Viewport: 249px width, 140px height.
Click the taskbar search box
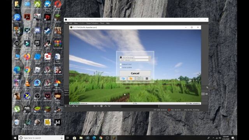tap(41, 138)
